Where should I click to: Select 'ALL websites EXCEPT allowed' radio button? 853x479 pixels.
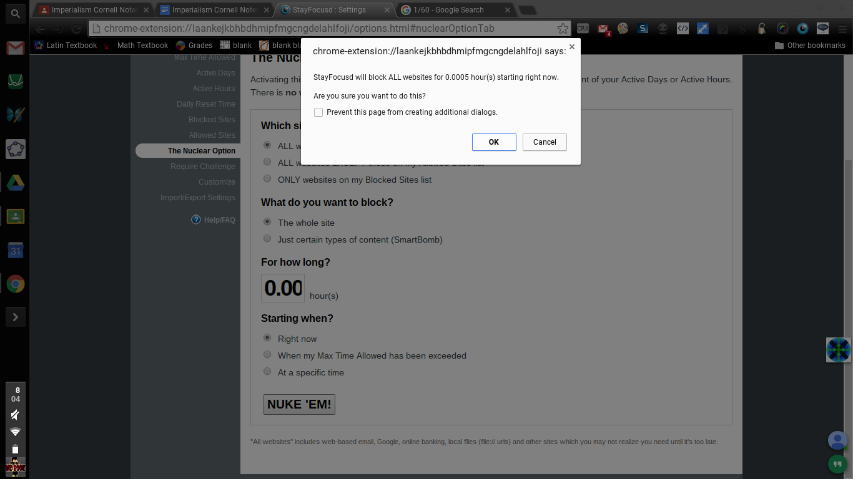click(x=267, y=162)
